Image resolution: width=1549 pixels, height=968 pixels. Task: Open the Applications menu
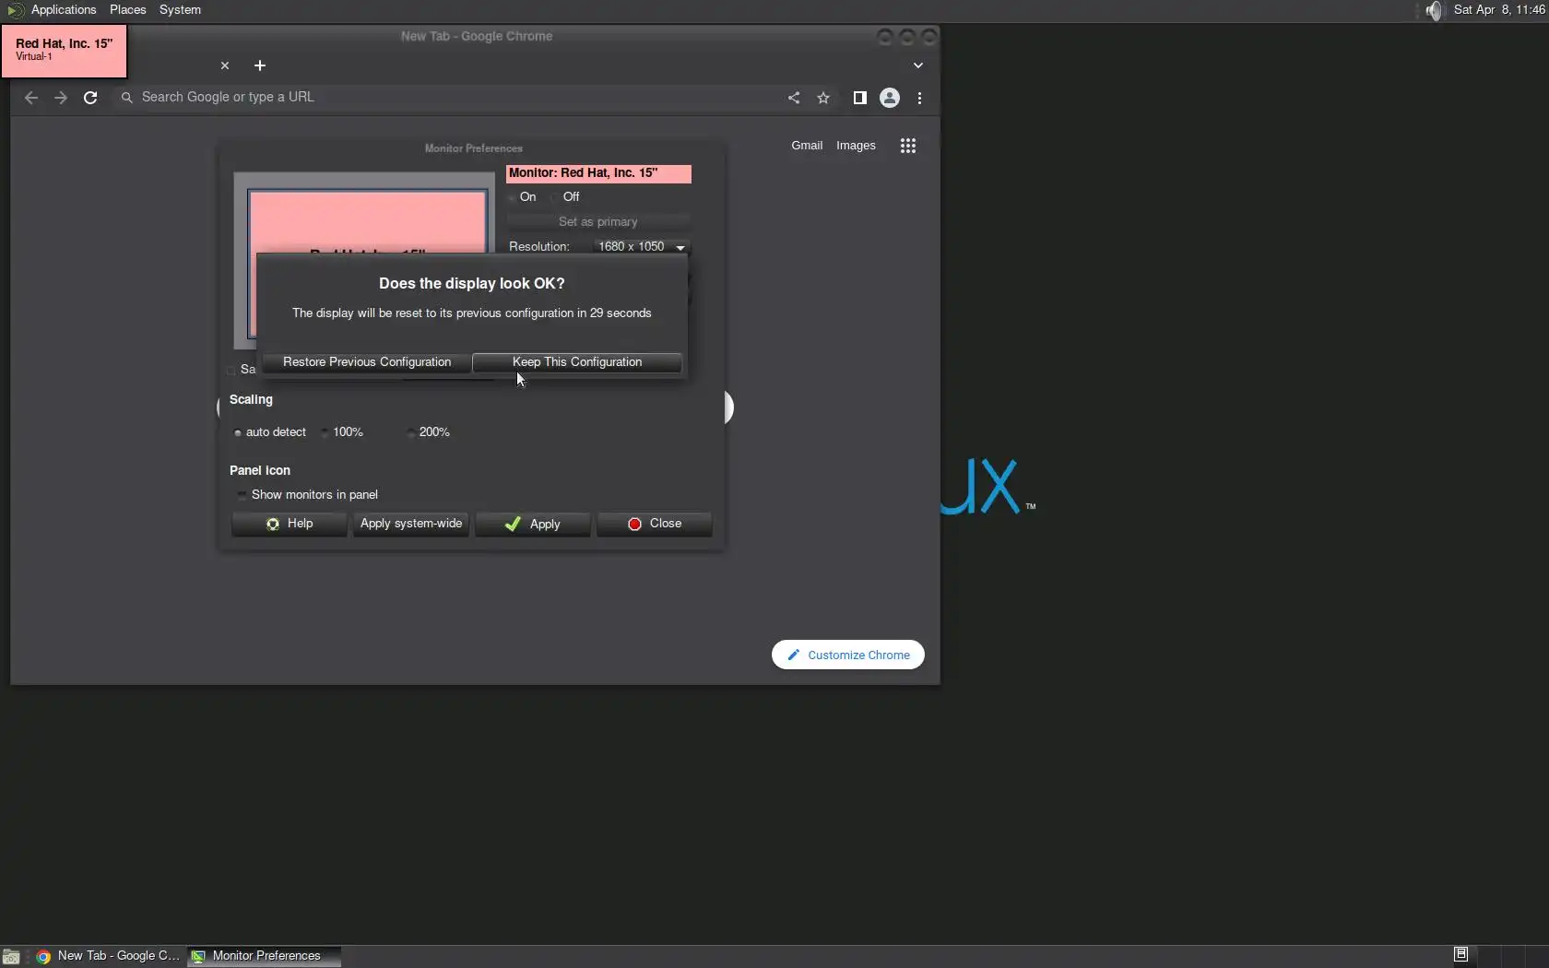click(64, 10)
